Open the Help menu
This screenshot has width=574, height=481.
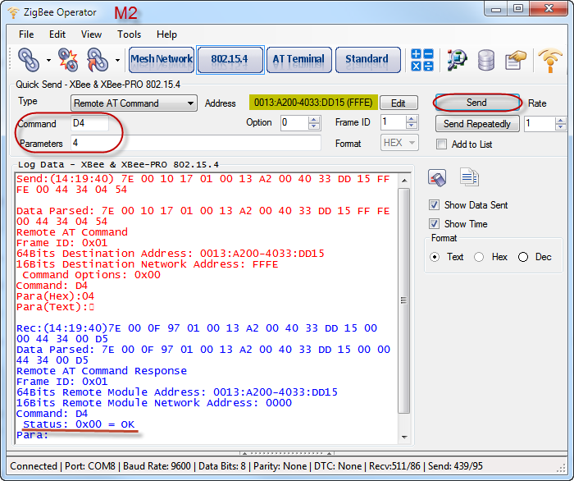pos(166,34)
